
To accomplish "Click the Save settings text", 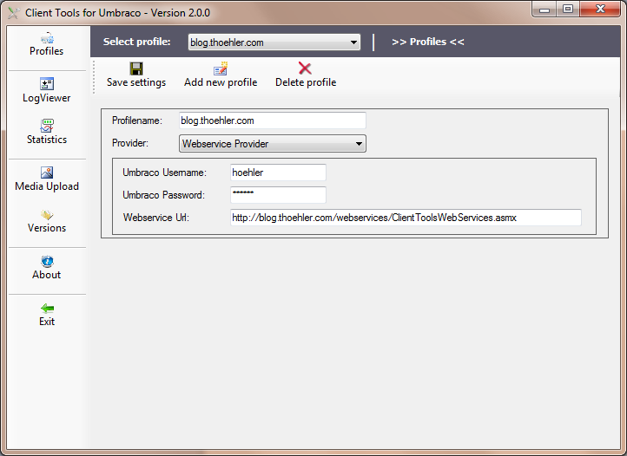I will tap(136, 82).
